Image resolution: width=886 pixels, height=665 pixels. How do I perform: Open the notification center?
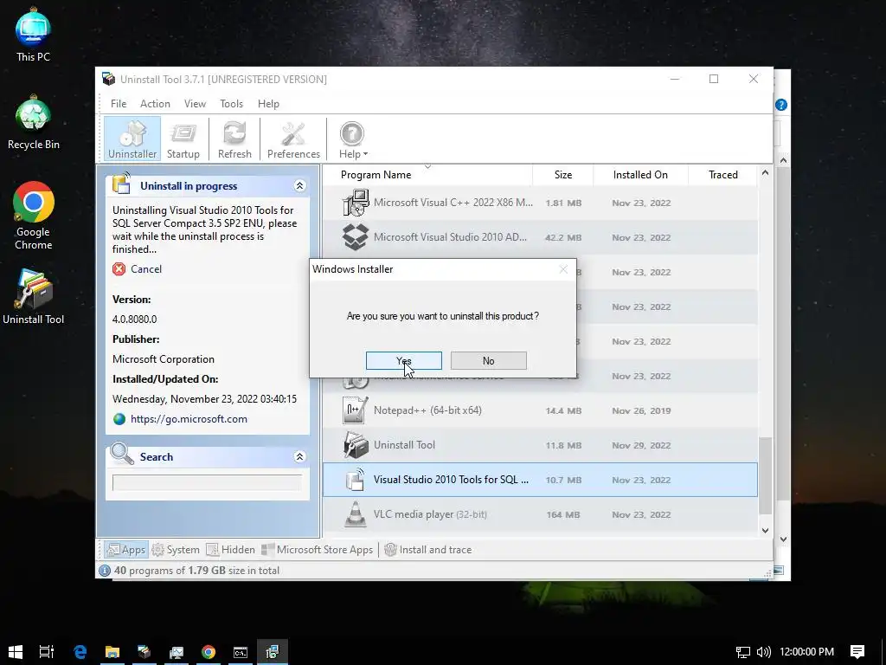pos(857,652)
